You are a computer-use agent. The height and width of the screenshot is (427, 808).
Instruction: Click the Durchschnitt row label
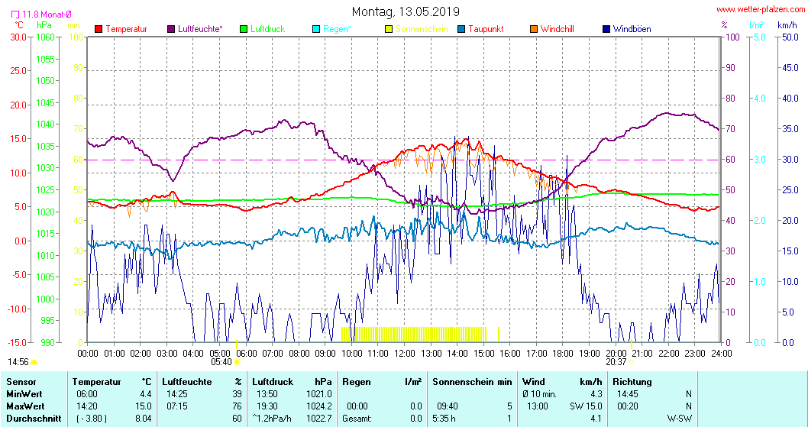tap(34, 419)
